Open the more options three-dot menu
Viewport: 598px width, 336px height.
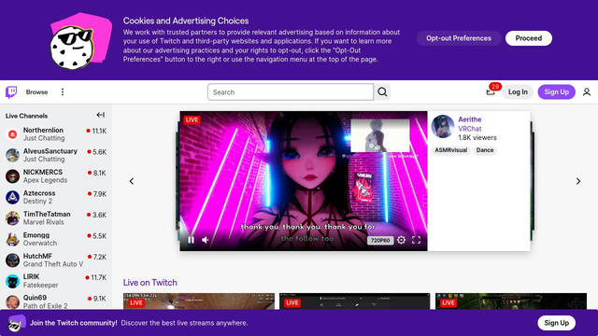[63, 92]
